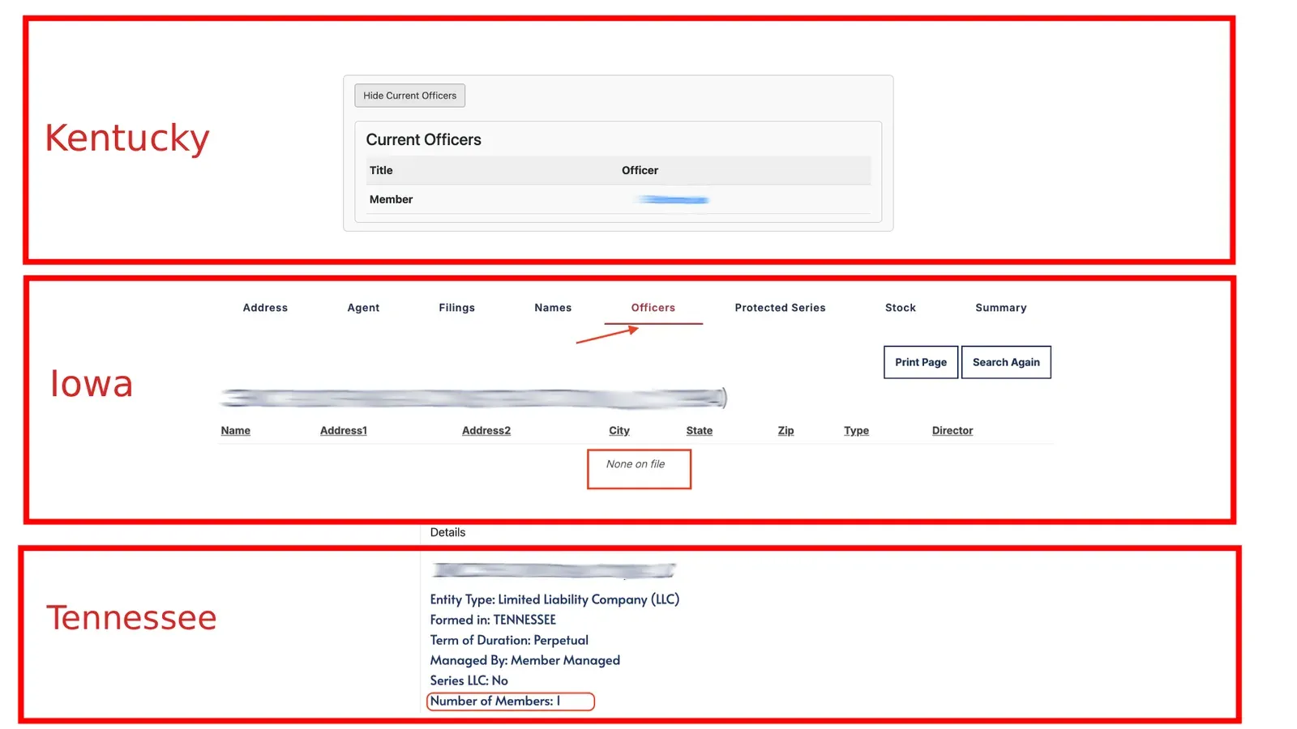
Task: Sort by the State column header
Action: click(x=700, y=431)
